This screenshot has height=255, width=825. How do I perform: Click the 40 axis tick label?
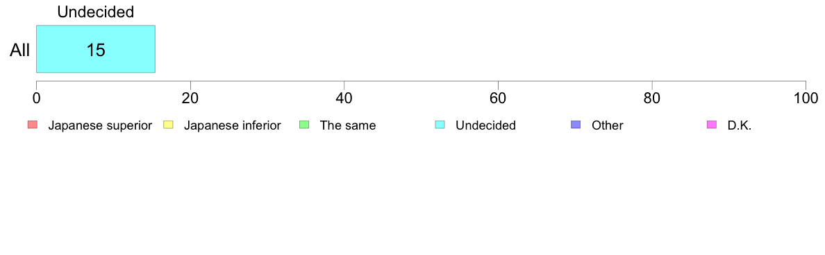tap(344, 98)
